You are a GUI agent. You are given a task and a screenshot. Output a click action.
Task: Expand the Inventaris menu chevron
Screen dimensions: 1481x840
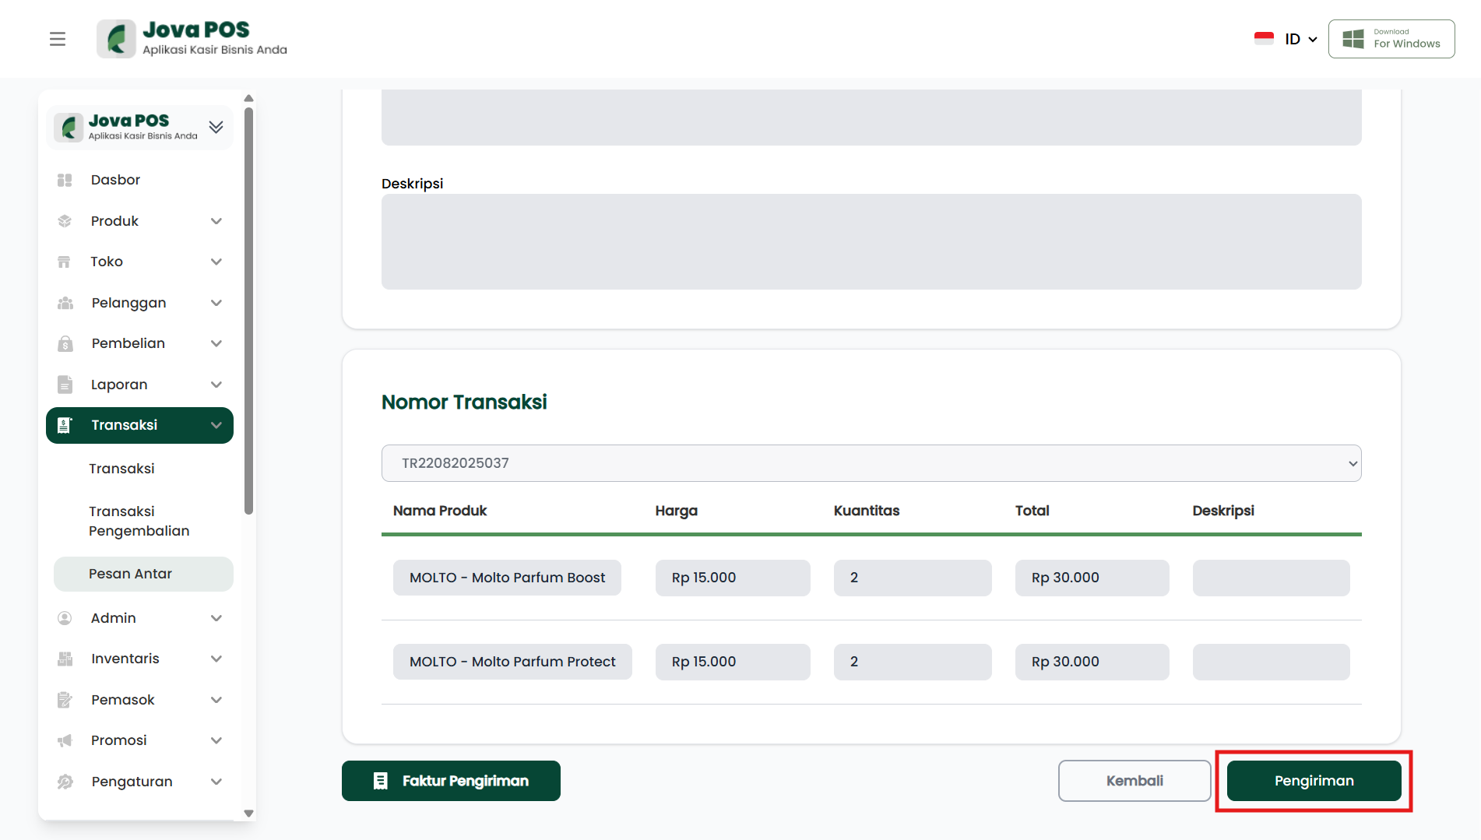tap(216, 659)
